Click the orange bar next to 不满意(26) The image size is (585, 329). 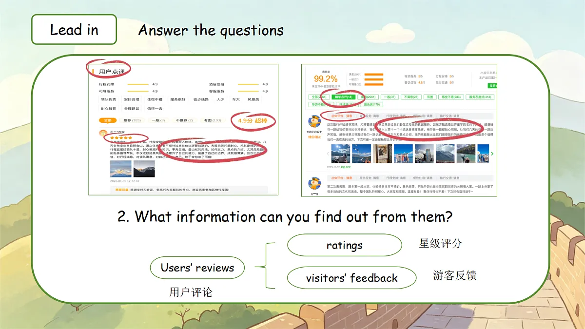click(x=374, y=84)
